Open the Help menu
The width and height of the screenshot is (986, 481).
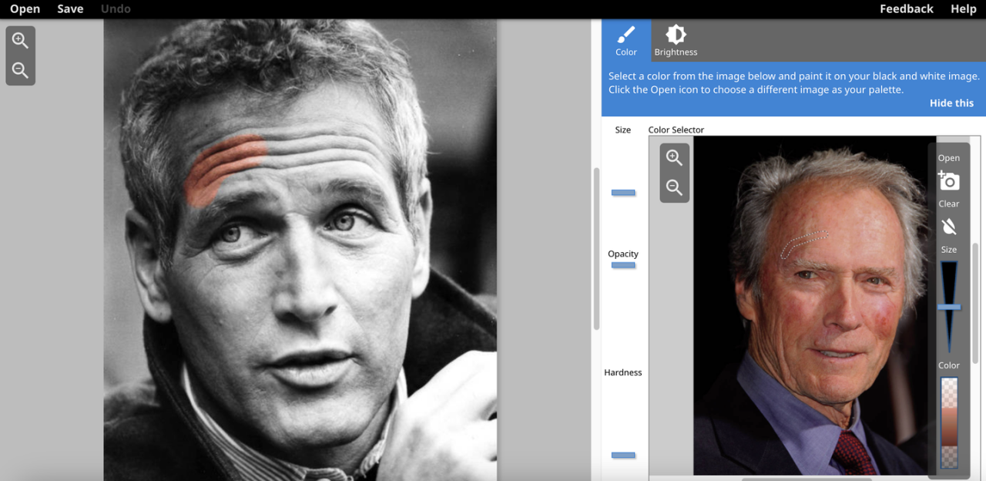tap(964, 8)
